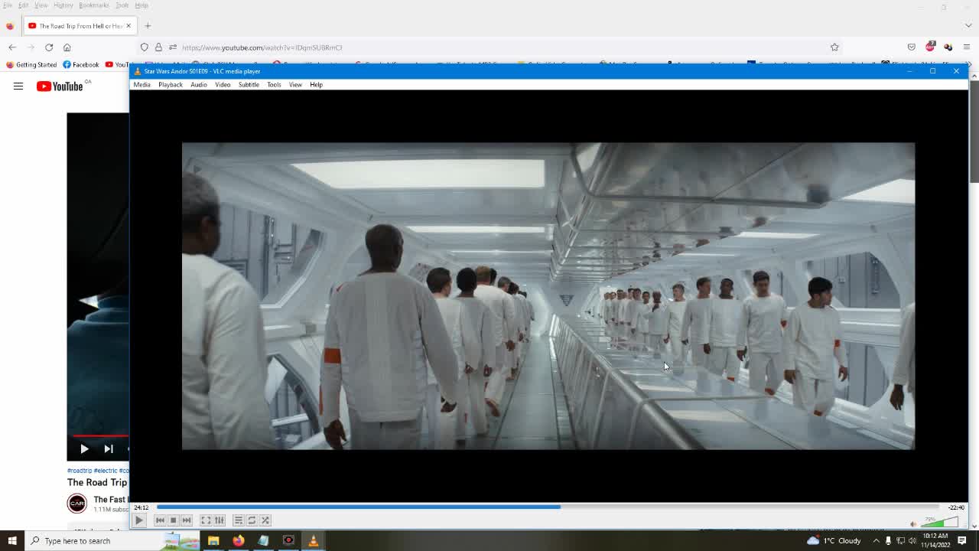Viewport: 979px width, 551px height.
Task: Open VLC Video menu
Action: click(x=223, y=84)
